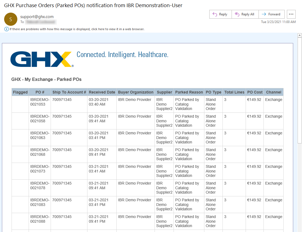Click the vertical scrollbar thumb of the message
The image size is (302, 232).
300,90
